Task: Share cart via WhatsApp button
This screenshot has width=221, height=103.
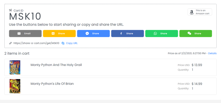Action: pos(162,34)
